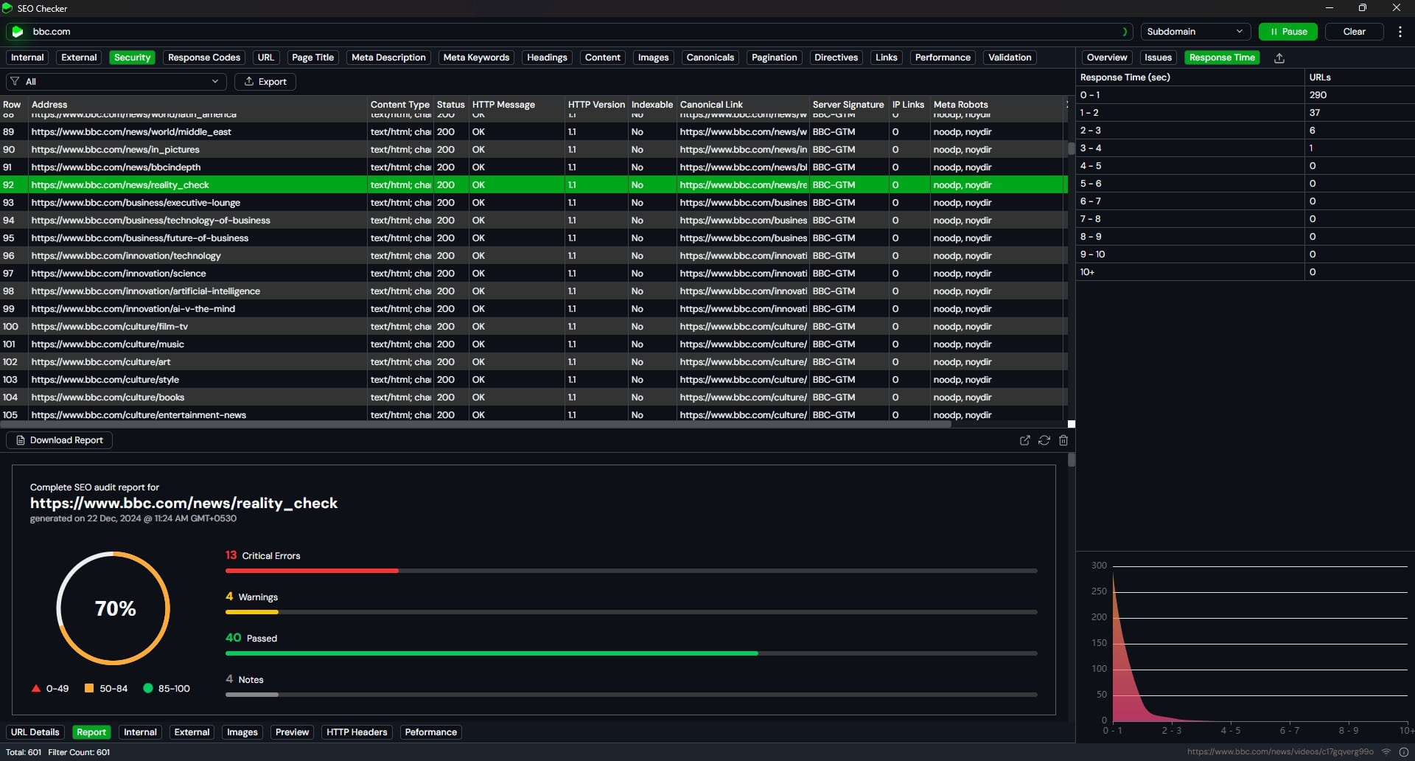Click the wifi status icon
The image size is (1415, 761).
click(x=1386, y=752)
